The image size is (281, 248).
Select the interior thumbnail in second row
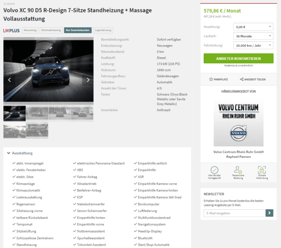pyautogui.click(x=37, y=130)
